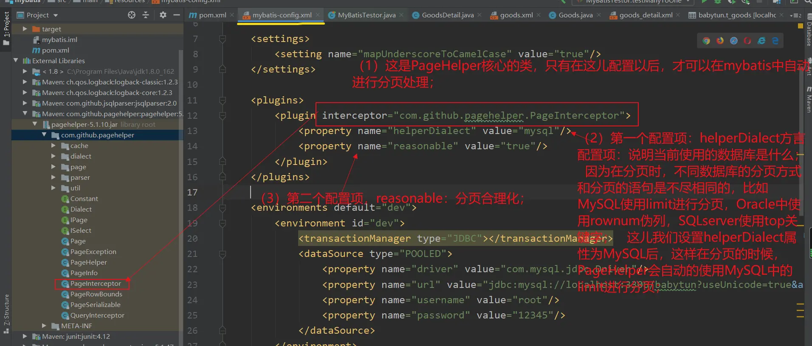Image resolution: width=812 pixels, height=346 pixels.
Task: Toggle fold marker at line 15
Action: coord(223,162)
